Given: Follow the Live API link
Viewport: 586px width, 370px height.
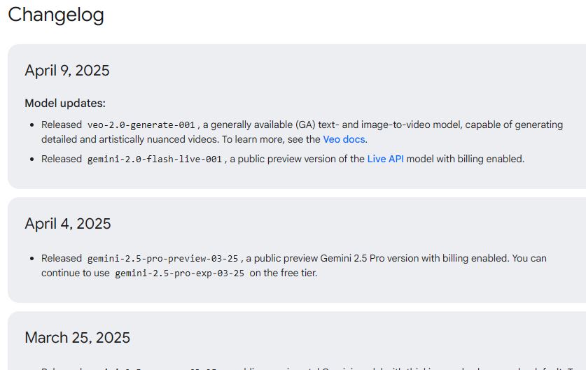Looking at the screenshot, I should pos(385,159).
